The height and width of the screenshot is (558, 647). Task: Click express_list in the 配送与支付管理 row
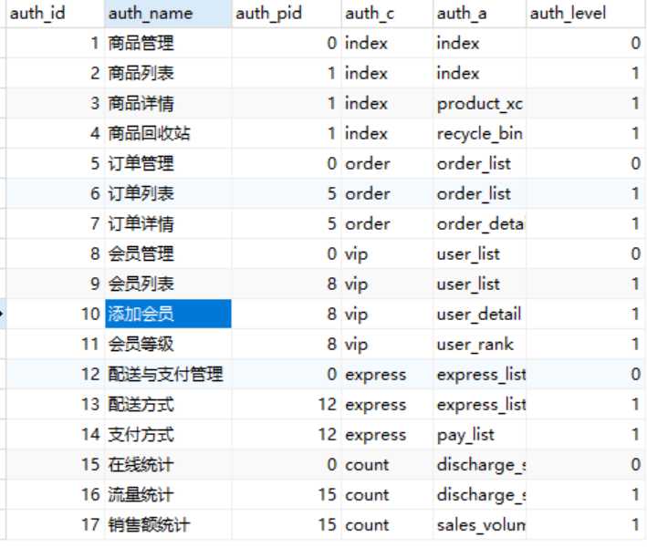point(481,375)
